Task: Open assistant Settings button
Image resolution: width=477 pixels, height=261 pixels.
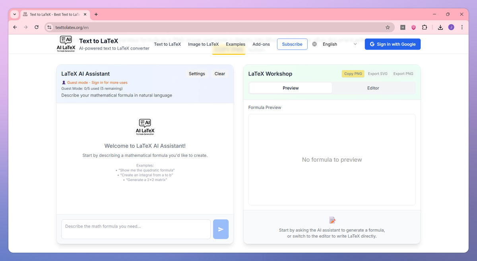Action: (197, 73)
